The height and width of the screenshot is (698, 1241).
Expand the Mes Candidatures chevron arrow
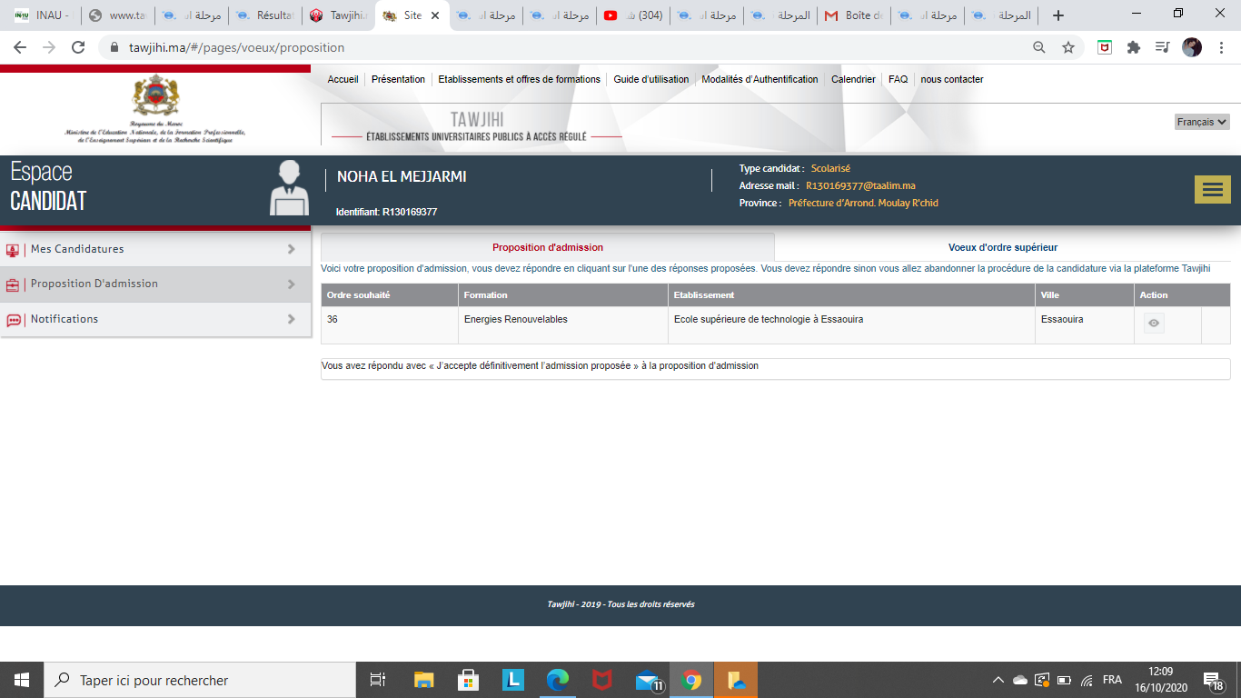click(x=291, y=249)
